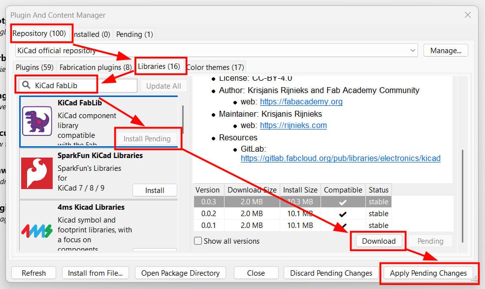The height and width of the screenshot is (289, 485).
Task: Click the 10.1 MB install size for 0.0.2
Action: pos(300,214)
